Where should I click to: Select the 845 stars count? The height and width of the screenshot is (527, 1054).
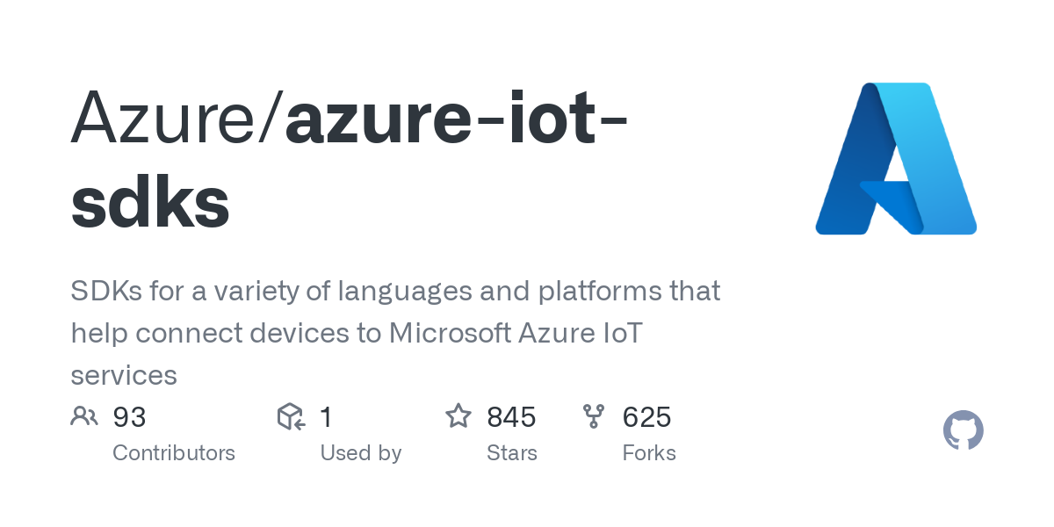tap(511, 417)
